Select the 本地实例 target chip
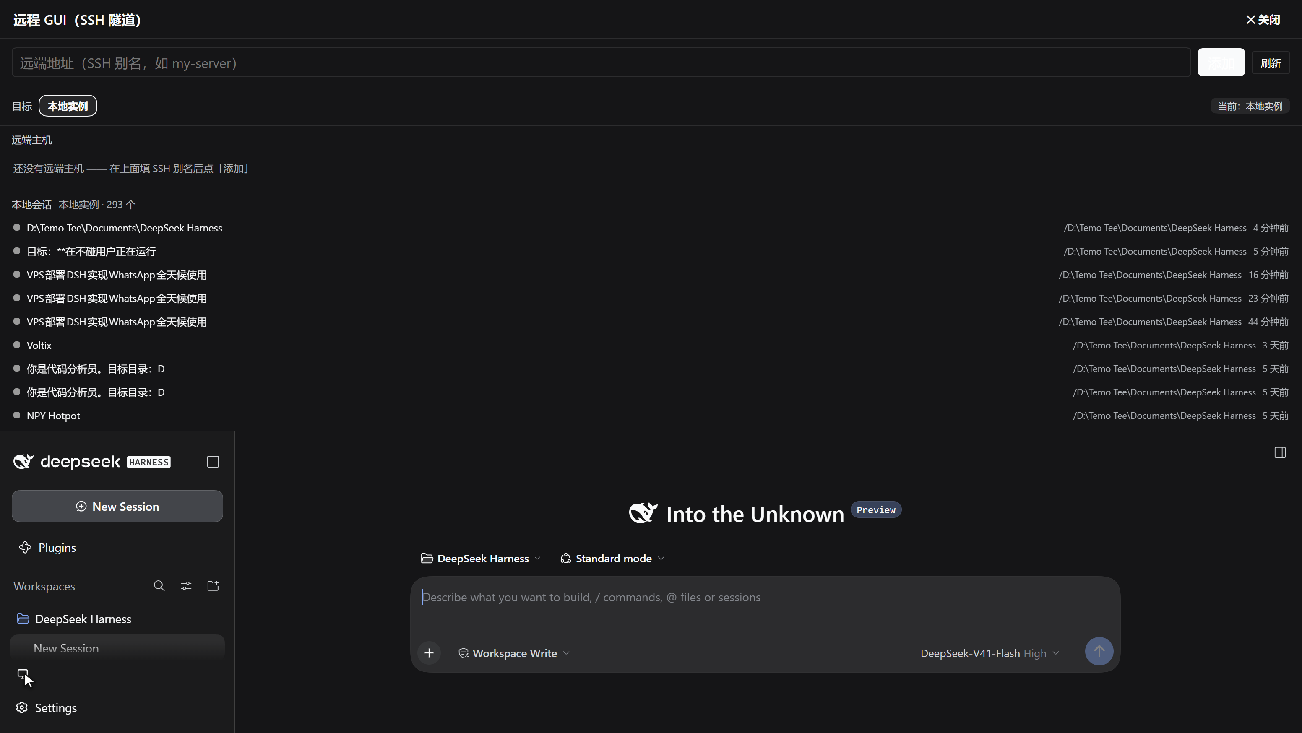The width and height of the screenshot is (1302, 733). pyautogui.click(x=68, y=106)
